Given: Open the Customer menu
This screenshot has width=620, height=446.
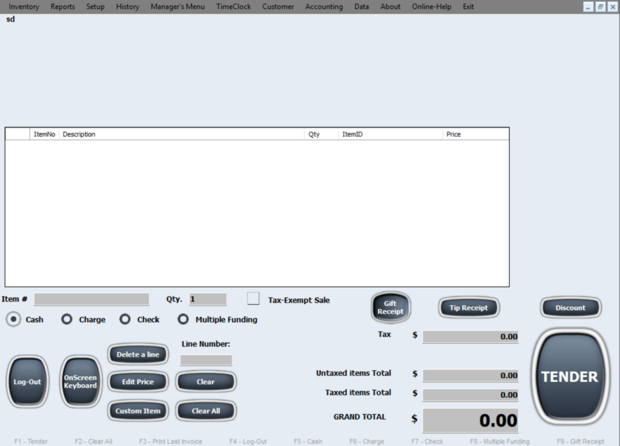Looking at the screenshot, I should pos(278,7).
